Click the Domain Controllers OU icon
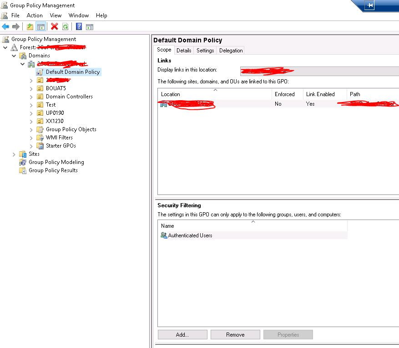399x348 pixels. 40,97
